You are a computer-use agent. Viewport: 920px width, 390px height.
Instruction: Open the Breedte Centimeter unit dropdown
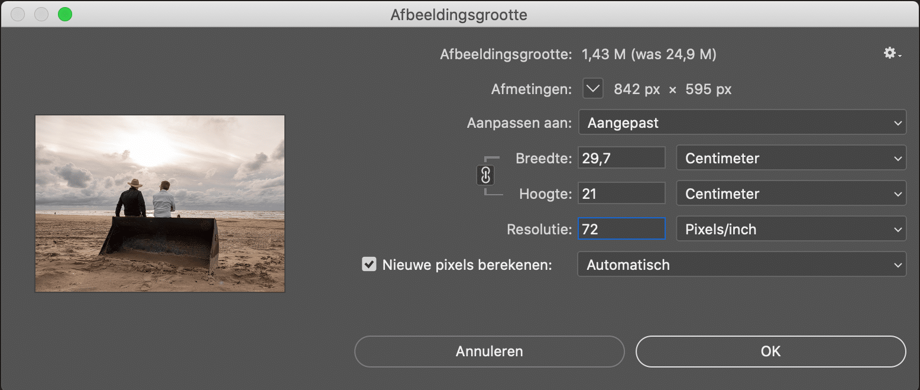pos(791,158)
